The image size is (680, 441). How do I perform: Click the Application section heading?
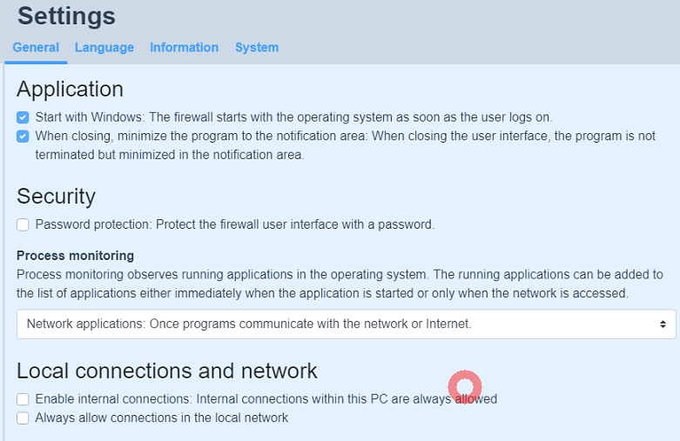70,89
